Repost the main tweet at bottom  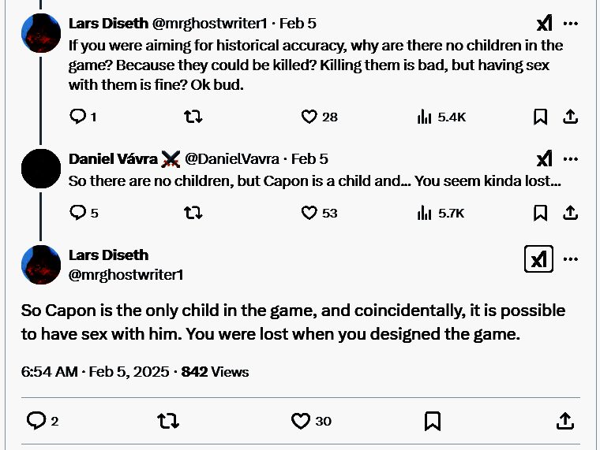(167, 421)
